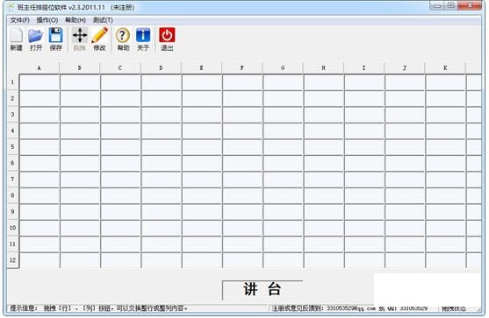489x318 pixels.
Task: Click the 新建 (New) toolbar icon
Action: pos(16,39)
